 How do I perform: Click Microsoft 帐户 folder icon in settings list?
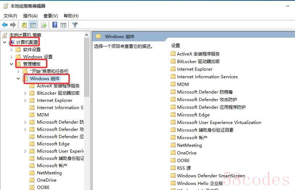[173, 137]
